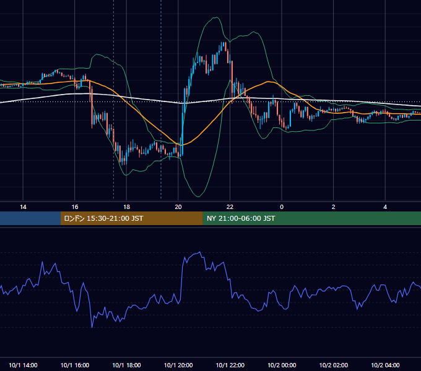The height and width of the screenshot is (371, 421).
Task: Click the 10/2 04:00 date label
Action: [385, 365]
